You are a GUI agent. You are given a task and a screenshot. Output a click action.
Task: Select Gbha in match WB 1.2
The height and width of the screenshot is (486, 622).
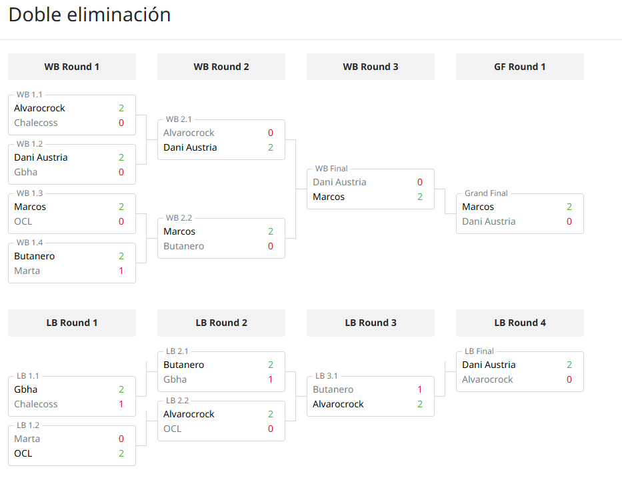point(25,172)
